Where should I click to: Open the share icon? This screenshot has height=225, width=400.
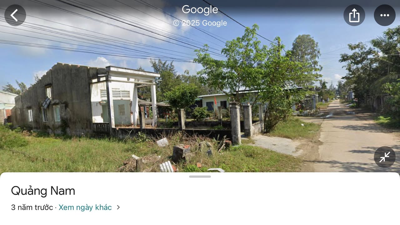pyautogui.click(x=354, y=15)
